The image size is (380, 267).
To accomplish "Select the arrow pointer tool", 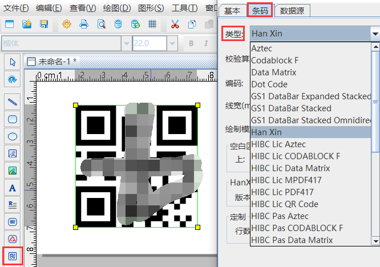I will [x=13, y=62].
